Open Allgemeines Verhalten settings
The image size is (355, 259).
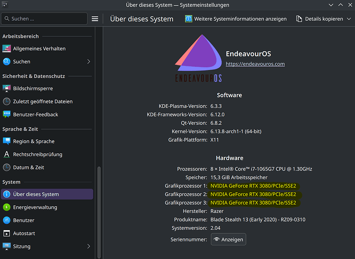47,48
